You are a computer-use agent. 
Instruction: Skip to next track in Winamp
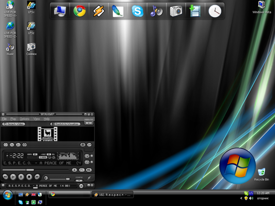click(x=37, y=177)
